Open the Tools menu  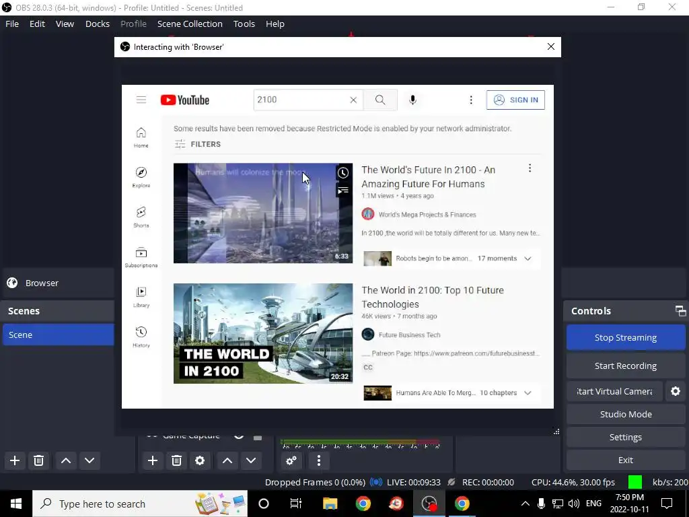pos(244,24)
